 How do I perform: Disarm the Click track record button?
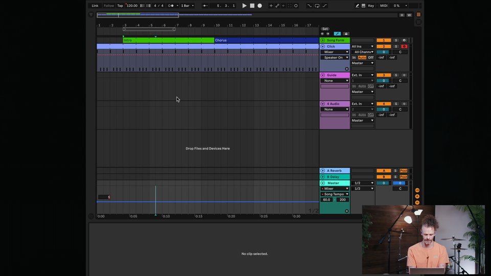click(x=404, y=47)
